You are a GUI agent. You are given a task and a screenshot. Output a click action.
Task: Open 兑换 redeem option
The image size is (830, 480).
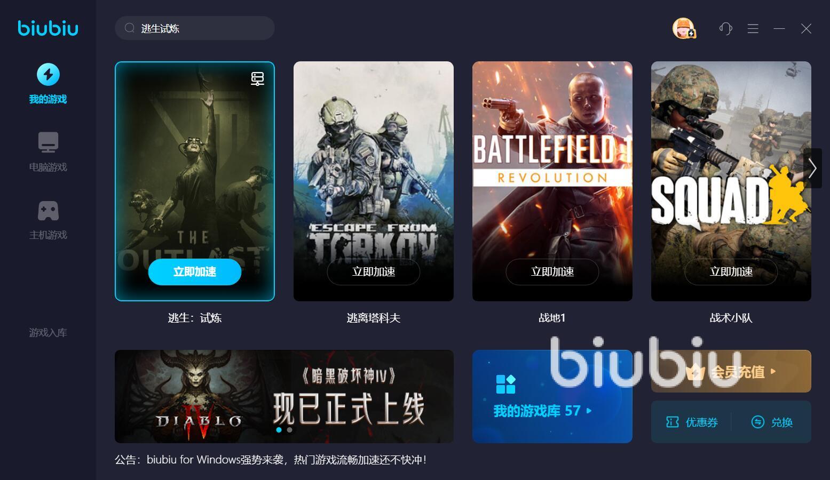772,422
